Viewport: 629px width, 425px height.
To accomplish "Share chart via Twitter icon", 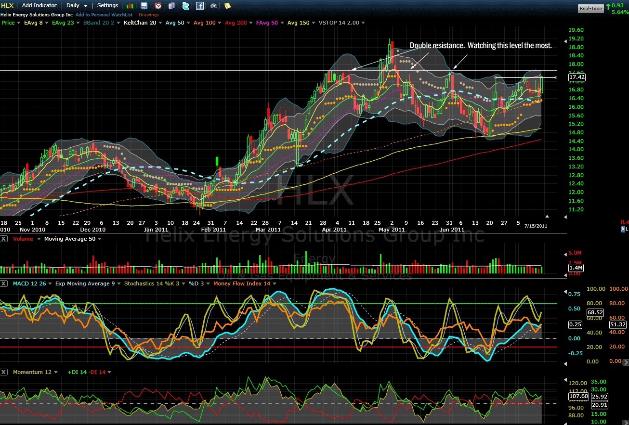I will [186, 6].
